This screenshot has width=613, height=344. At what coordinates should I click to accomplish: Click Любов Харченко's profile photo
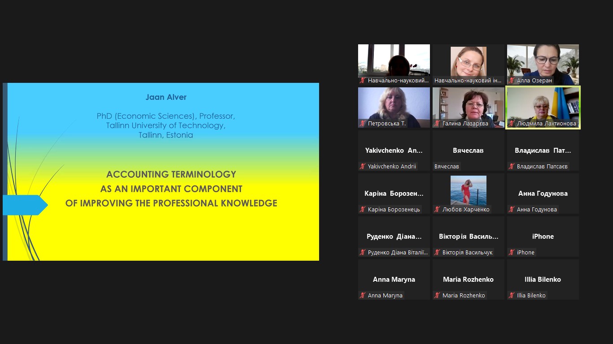(468, 190)
